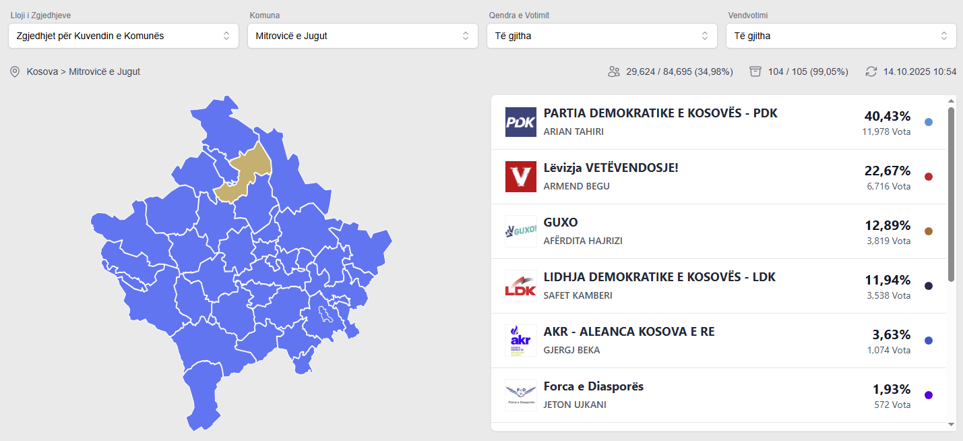
Task: Click the voter turnout people icon
Action: 613,71
